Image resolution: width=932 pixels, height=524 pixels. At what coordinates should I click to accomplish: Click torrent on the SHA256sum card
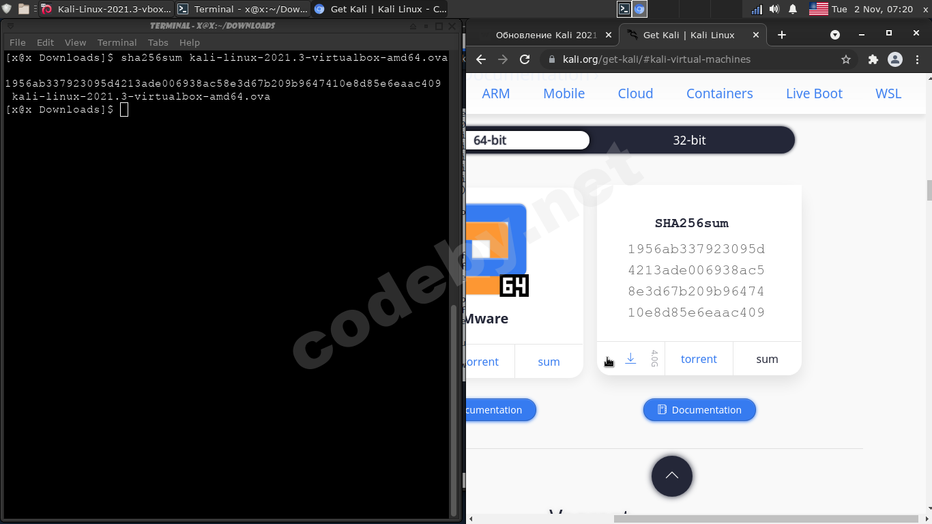tap(699, 359)
